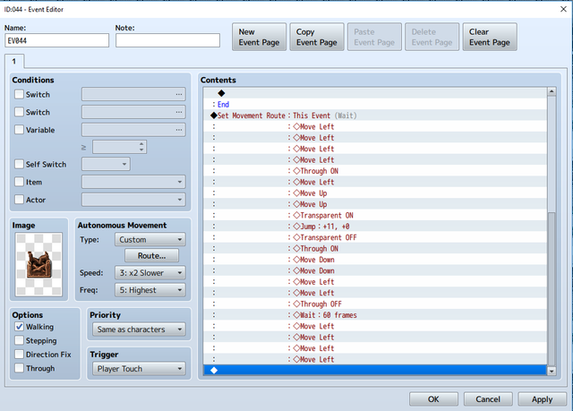Click the Note input field
This screenshot has width=573, height=411.
(167, 40)
